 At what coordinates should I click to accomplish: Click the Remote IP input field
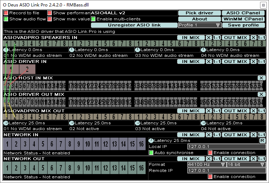point(226,170)
